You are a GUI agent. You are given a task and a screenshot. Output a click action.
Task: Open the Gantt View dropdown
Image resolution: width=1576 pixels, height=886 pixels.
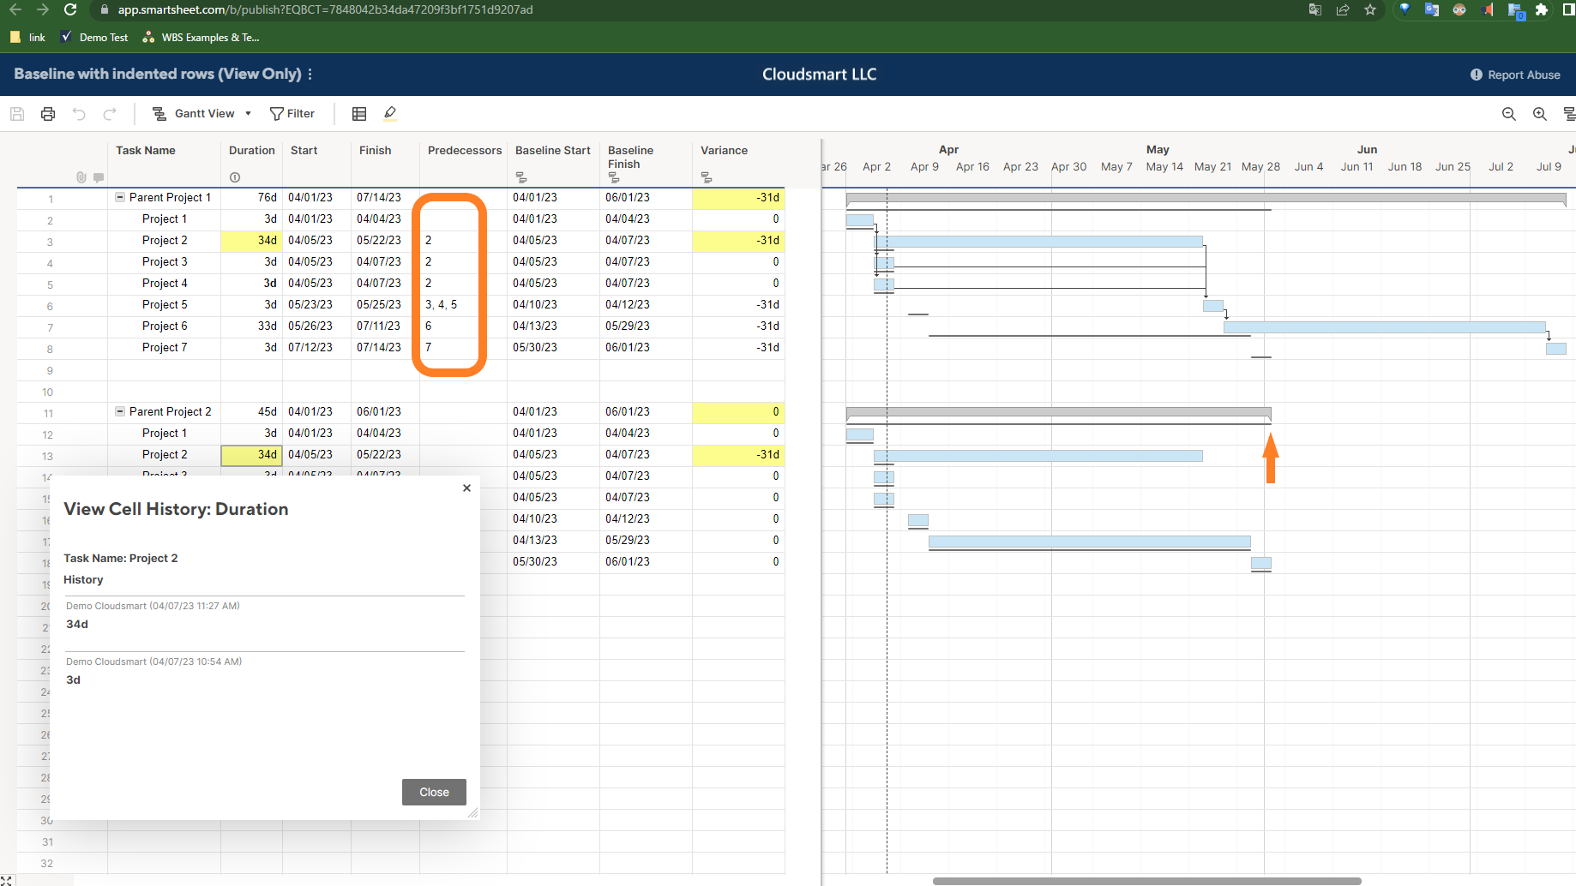[x=247, y=113]
